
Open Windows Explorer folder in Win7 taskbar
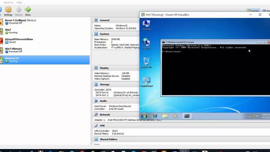click(x=165, y=116)
